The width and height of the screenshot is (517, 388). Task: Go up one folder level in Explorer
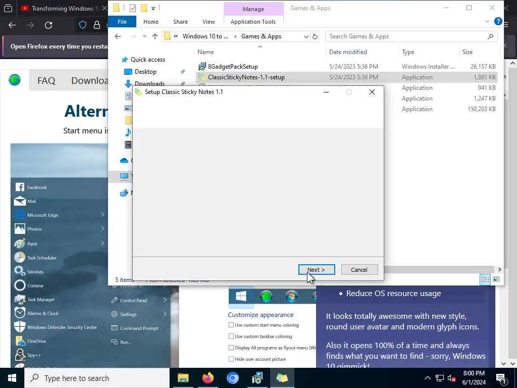(x=155, y=36)
